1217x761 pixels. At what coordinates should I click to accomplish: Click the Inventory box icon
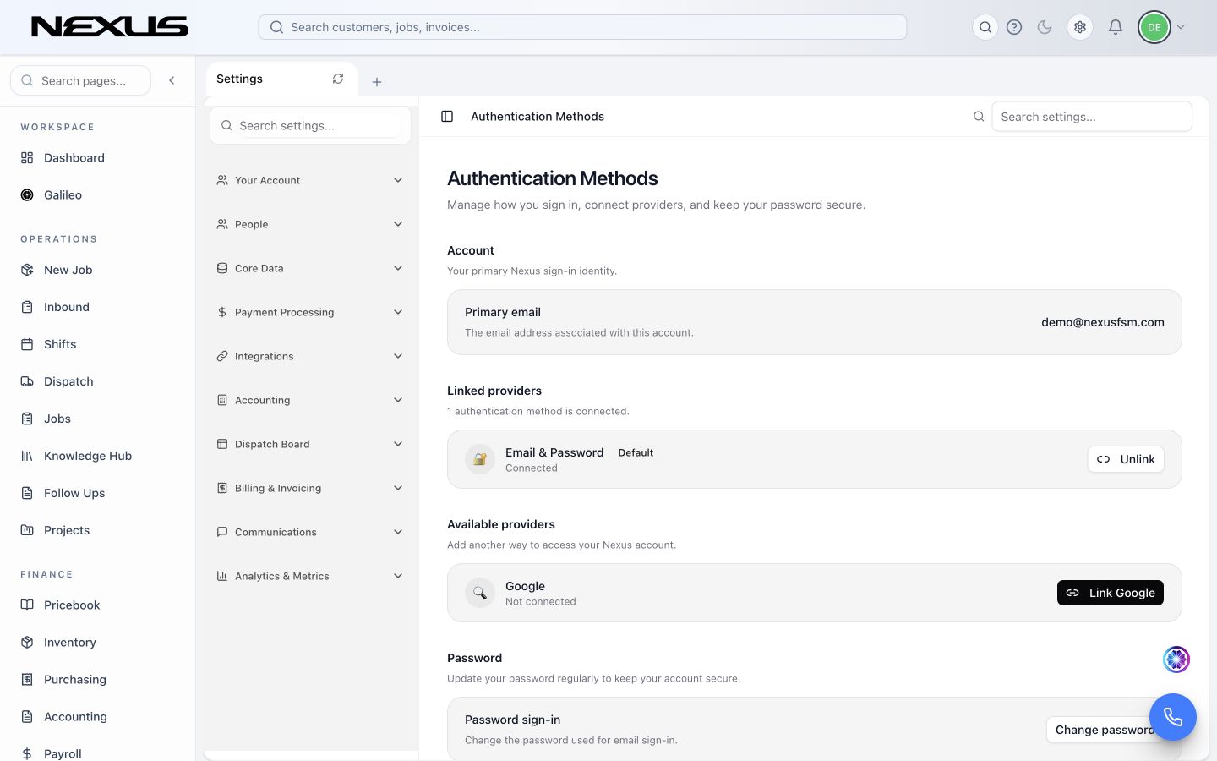(x=27, y=642)
